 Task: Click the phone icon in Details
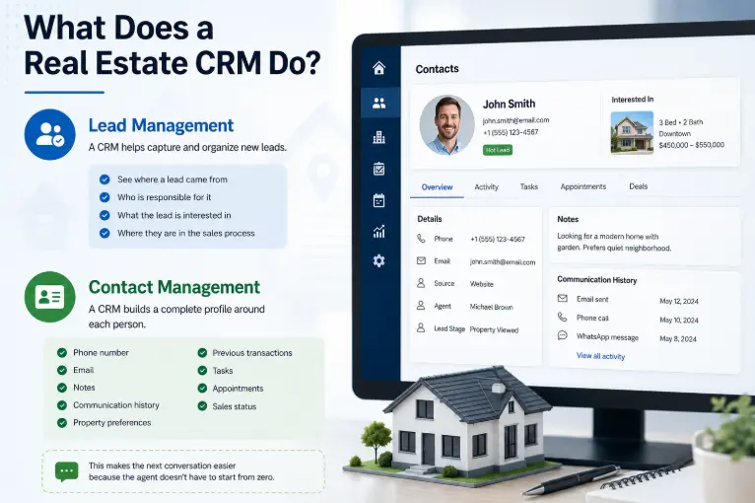[421, 239]
